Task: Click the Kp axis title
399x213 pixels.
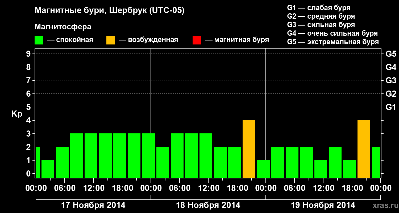Action: [x=17, y=114]
